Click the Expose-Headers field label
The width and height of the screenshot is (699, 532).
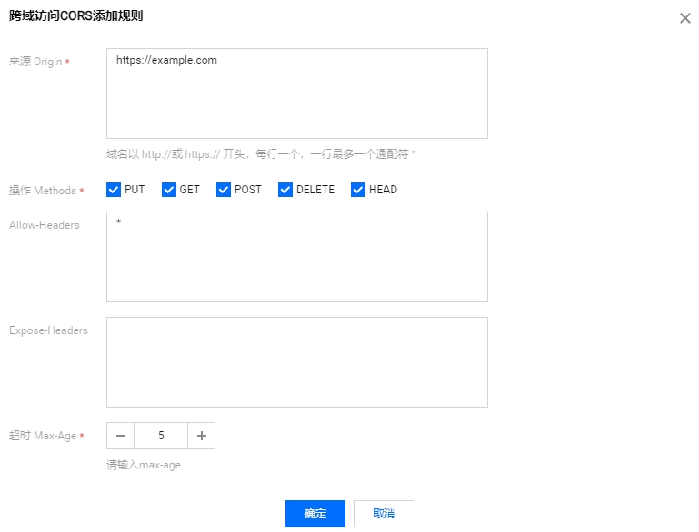pyautogui.click(x=48, y=330)
